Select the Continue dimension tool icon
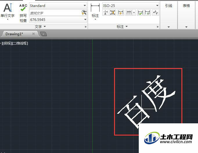Image resolution: width=198 pixels, height=153 pixels. pyautogui.click(x=129, y=13)
